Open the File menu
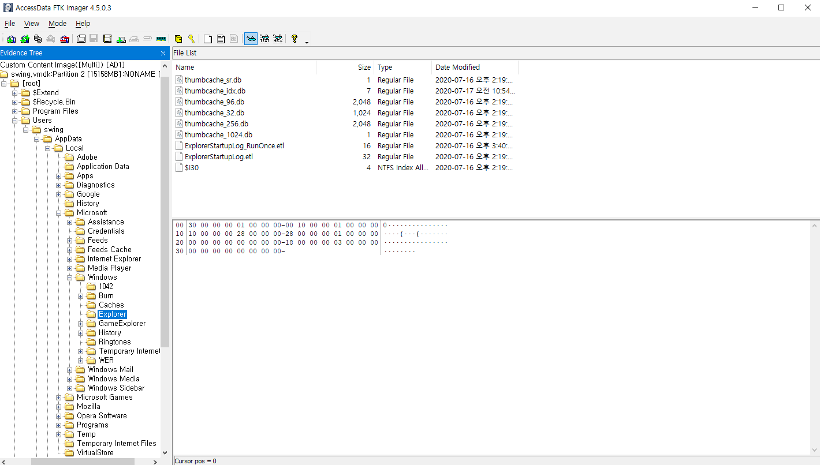820x465 pixels. (10, 24)
